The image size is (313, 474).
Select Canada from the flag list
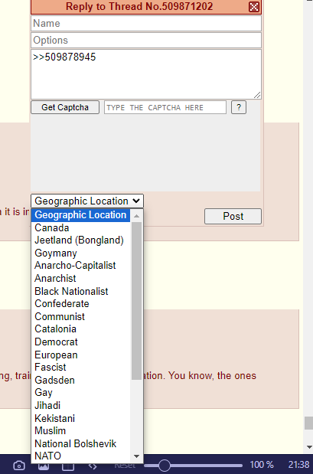coord(80,227)
